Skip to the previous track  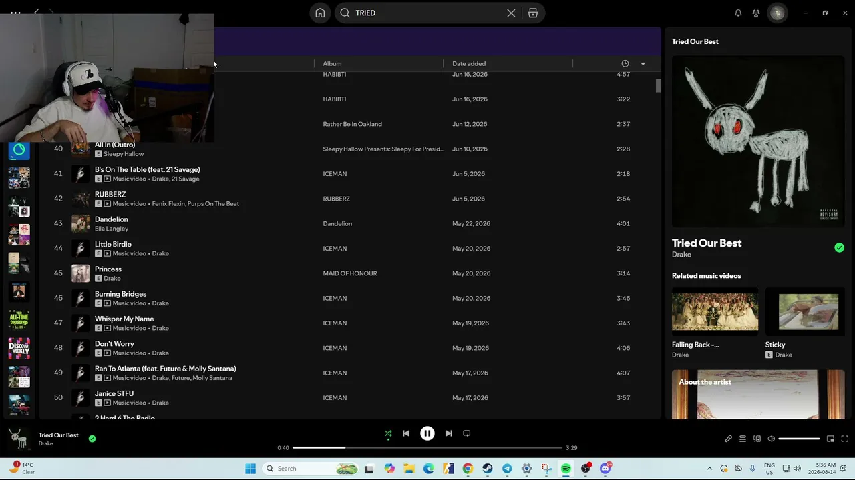tap(405, 433)
